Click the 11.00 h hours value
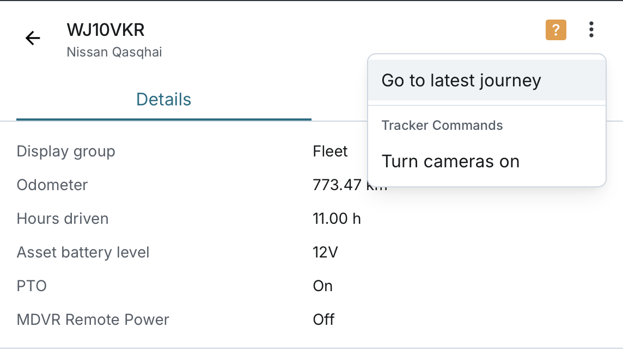Viewport: 623px width, 352px height. [x=337, y=218]
